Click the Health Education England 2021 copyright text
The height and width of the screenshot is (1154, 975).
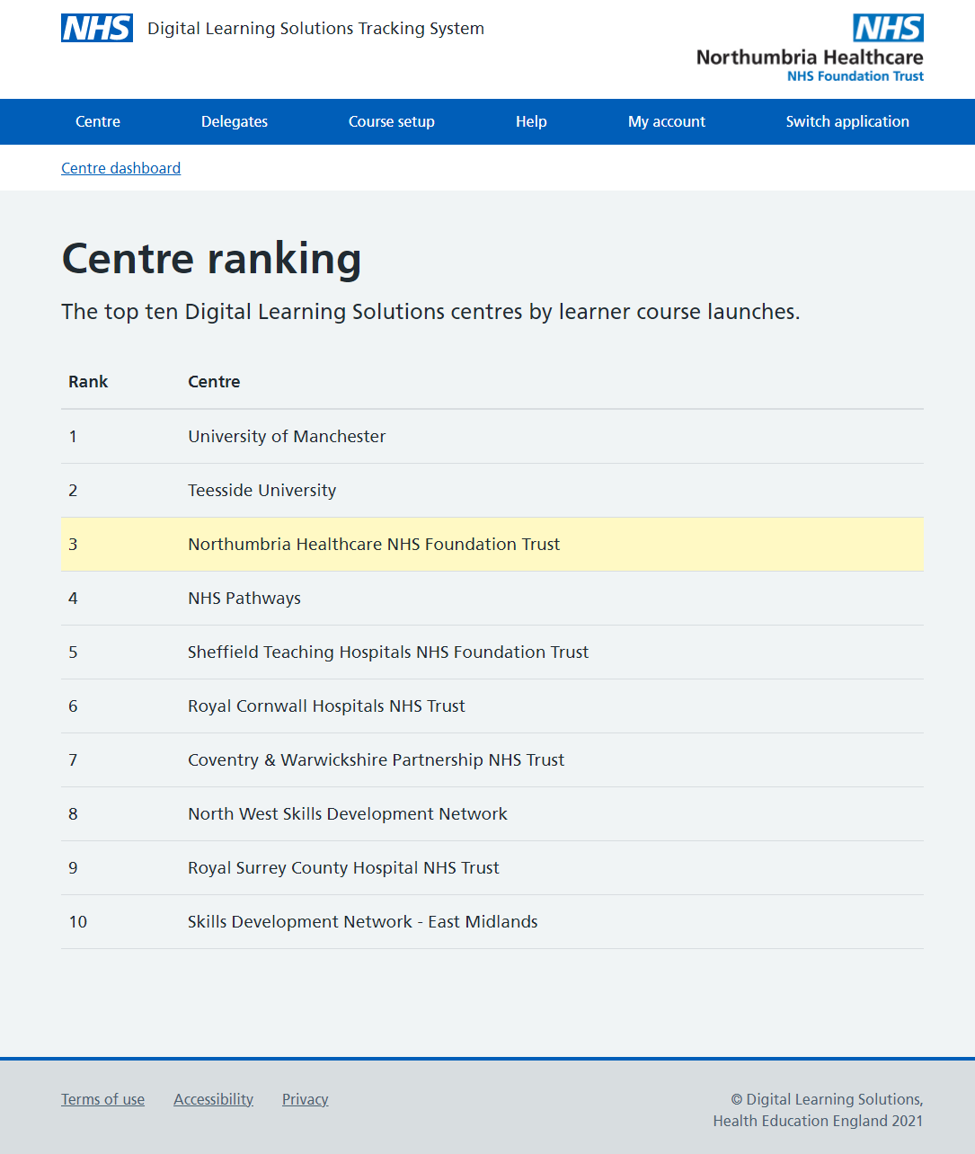point(818,1121)
